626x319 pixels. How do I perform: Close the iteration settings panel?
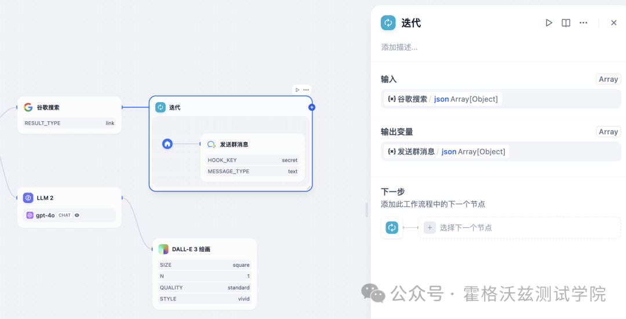[x=614, y=23]
